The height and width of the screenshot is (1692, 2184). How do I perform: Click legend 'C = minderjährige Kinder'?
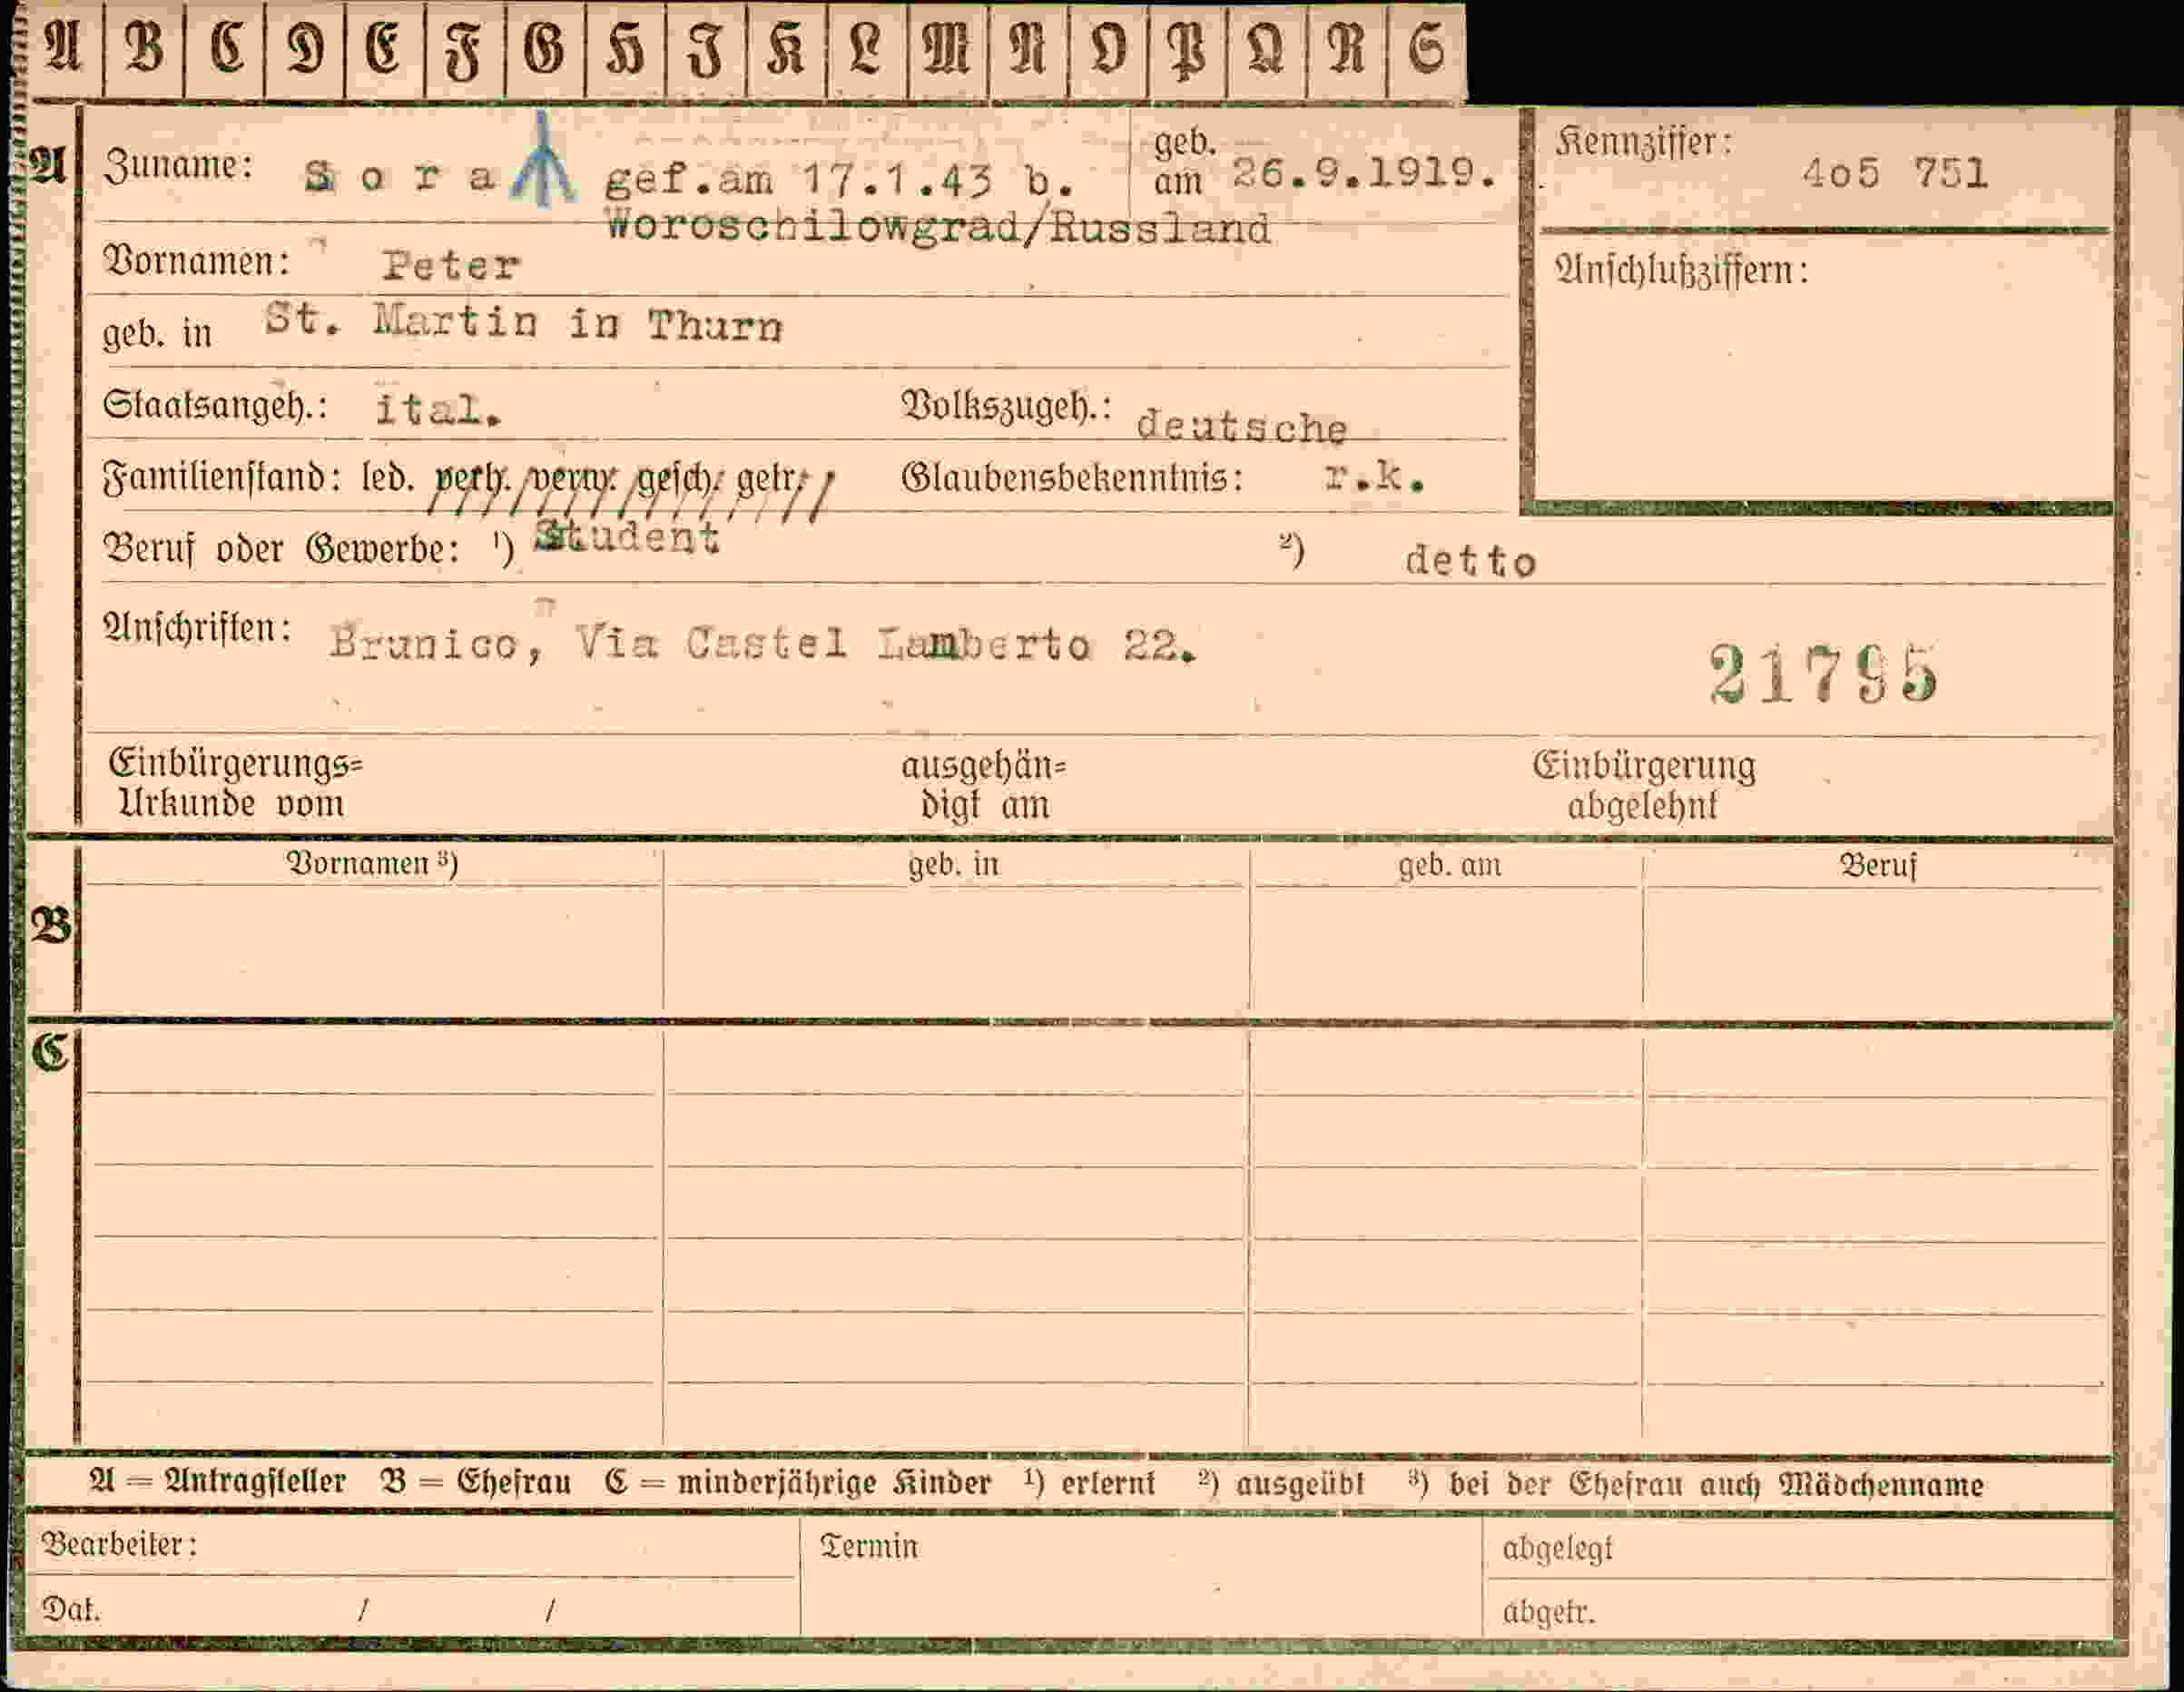797,1482
